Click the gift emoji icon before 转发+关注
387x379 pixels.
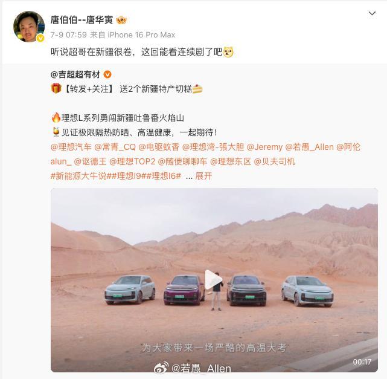[56, 88]
